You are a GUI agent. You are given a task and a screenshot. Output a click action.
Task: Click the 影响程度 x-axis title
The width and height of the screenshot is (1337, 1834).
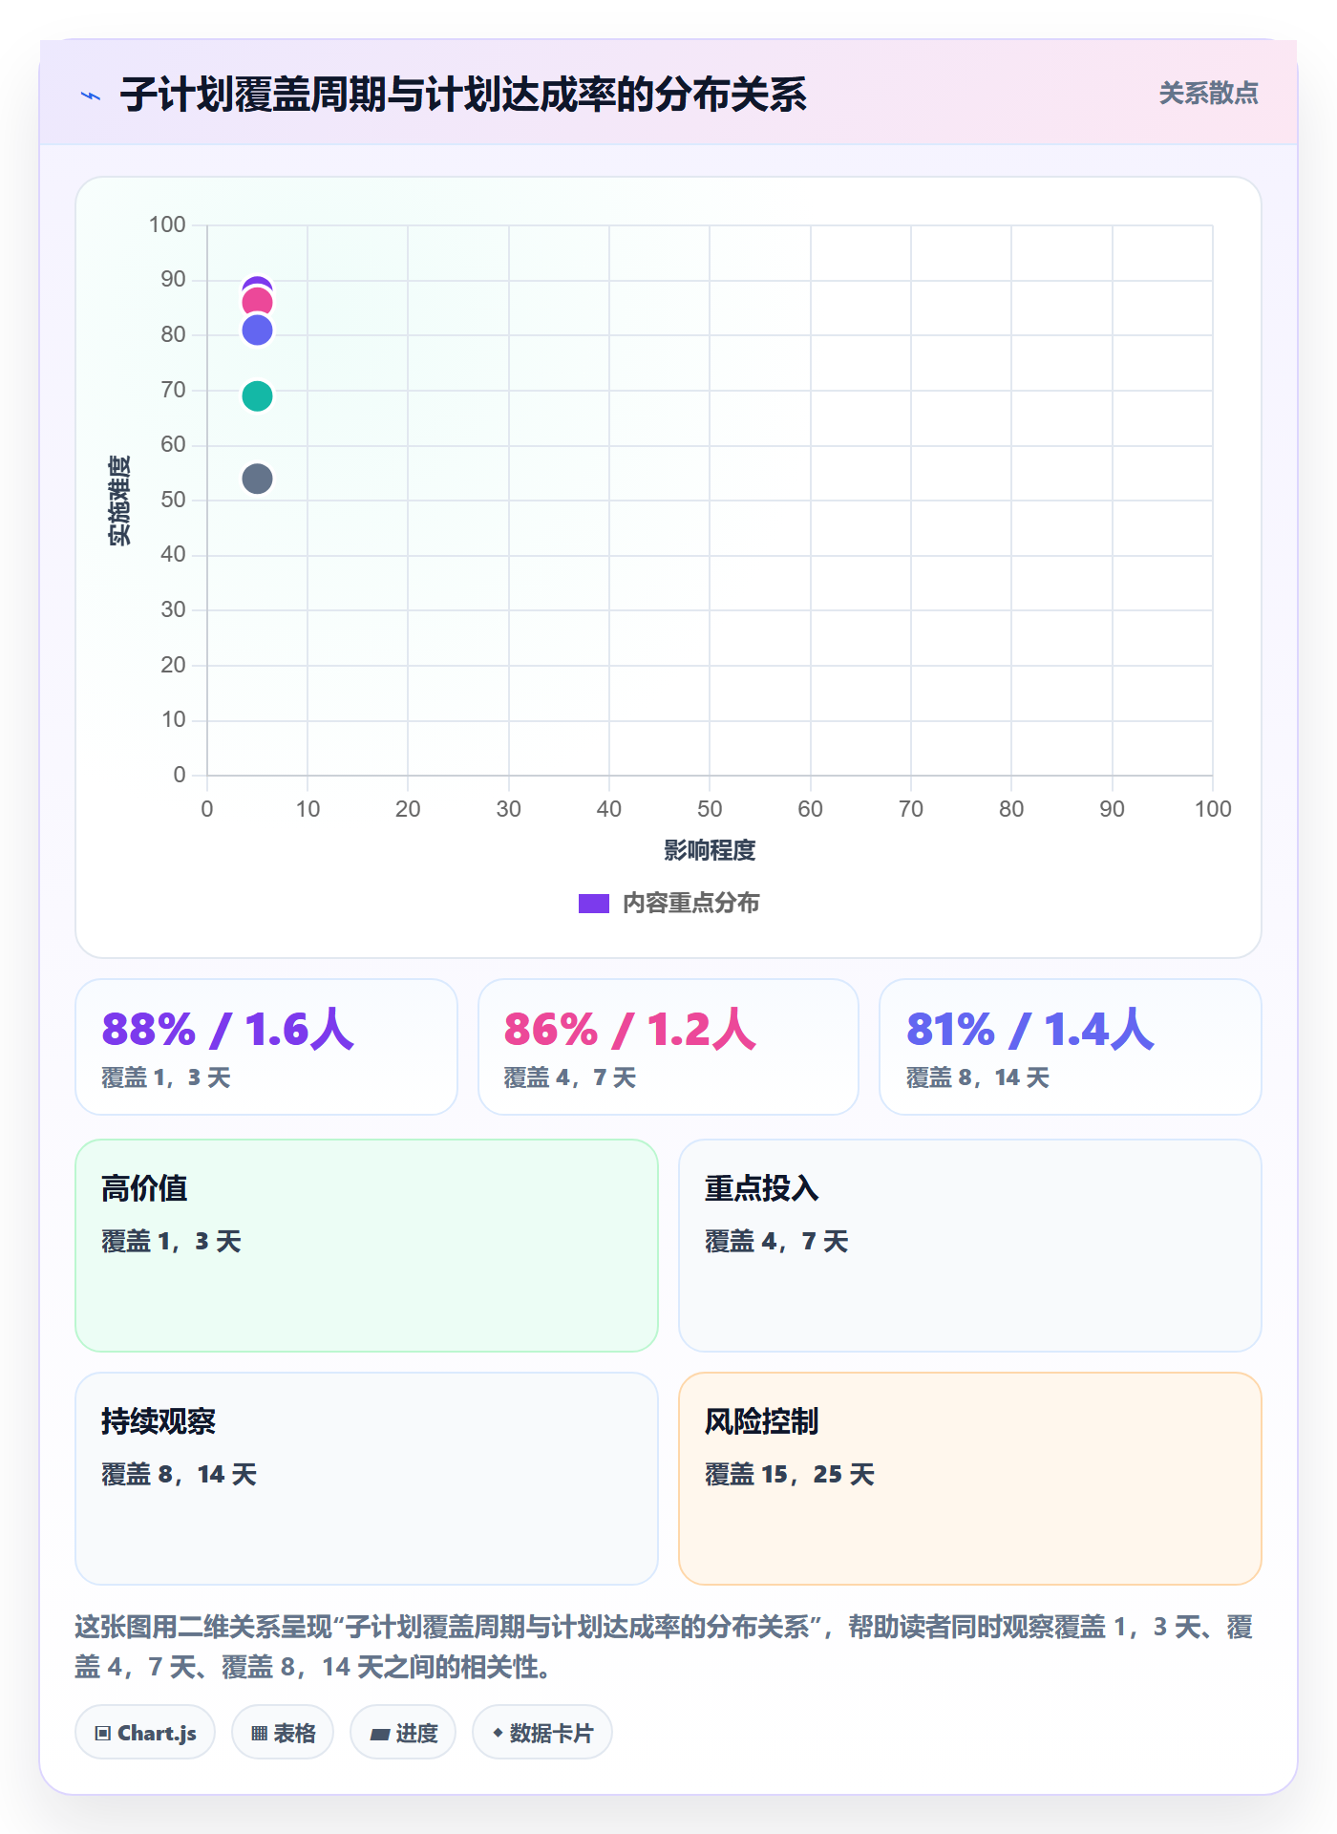(x=710, y=850)
